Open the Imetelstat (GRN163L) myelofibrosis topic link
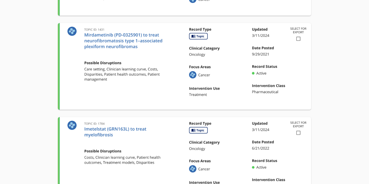The image size is (369, 184). click(x=115, y=132)
